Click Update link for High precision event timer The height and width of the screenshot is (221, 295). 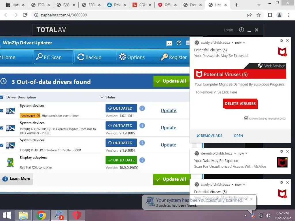tap(168, 110)
